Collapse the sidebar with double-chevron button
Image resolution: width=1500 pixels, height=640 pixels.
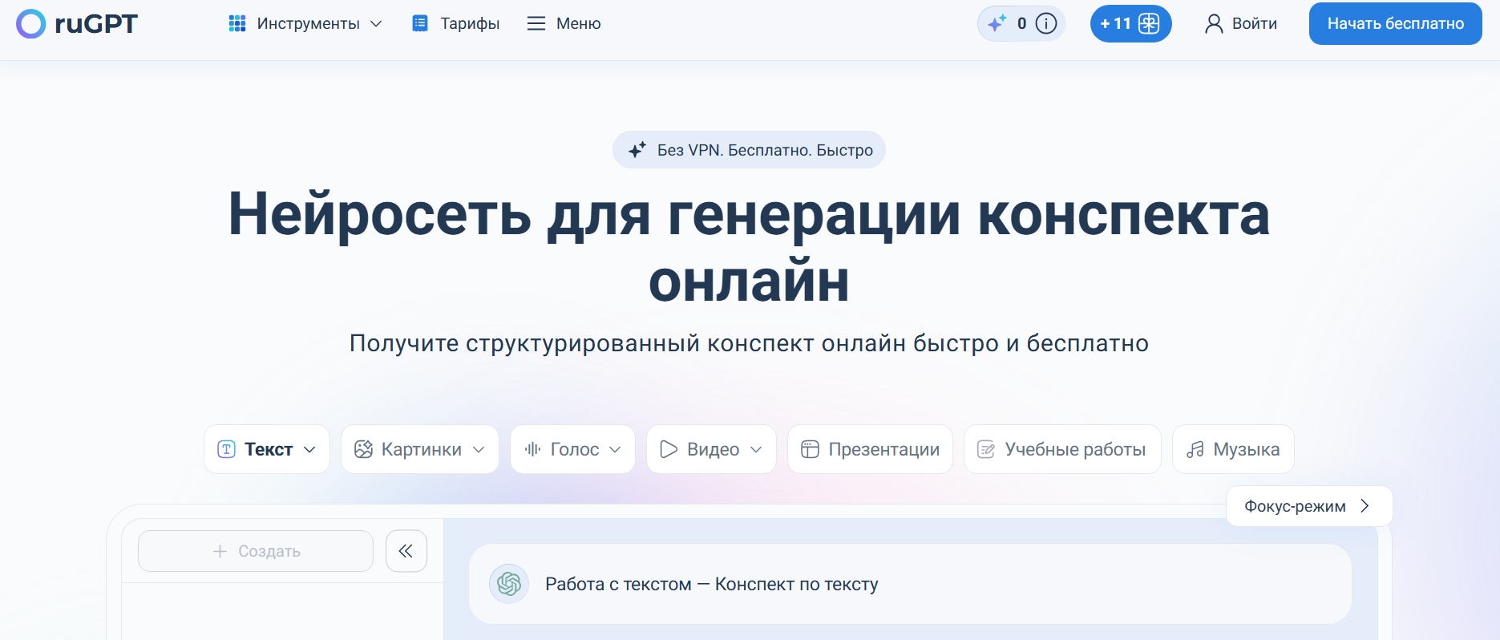click(x=406, y=551)
